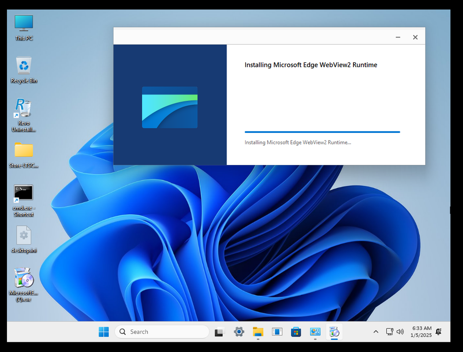Image resolution: width=463 pixels, height=352 pixels.
Task: Select the Store-LTSC folder on desktop
Action: click(x=24, y=155)
